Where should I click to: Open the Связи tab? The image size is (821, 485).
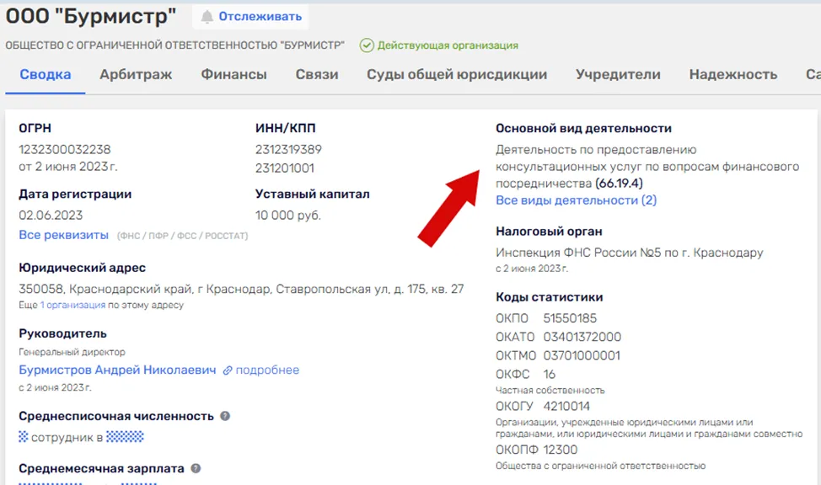click(317, 74)
